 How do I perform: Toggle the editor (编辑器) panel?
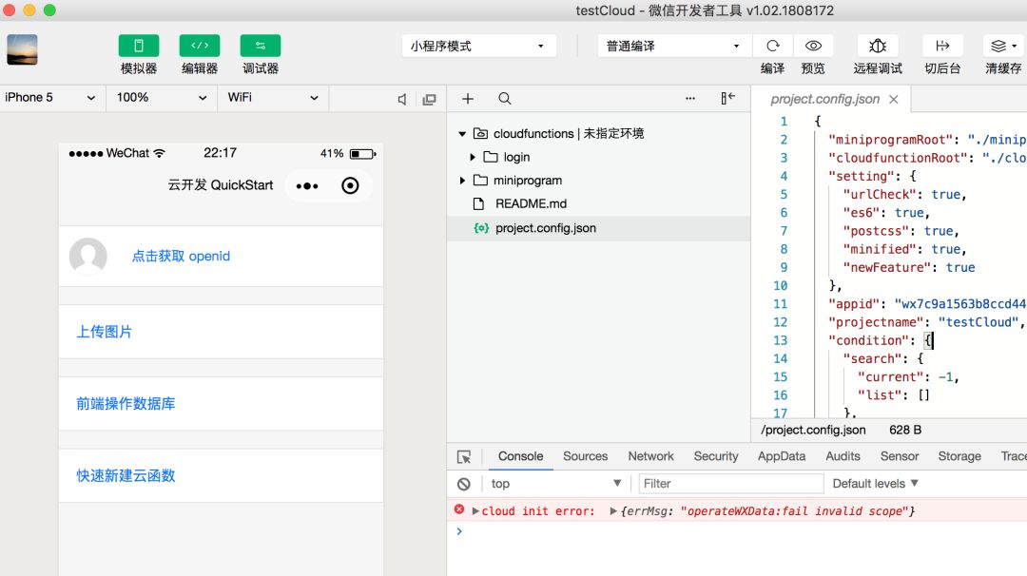coord(199,46)
